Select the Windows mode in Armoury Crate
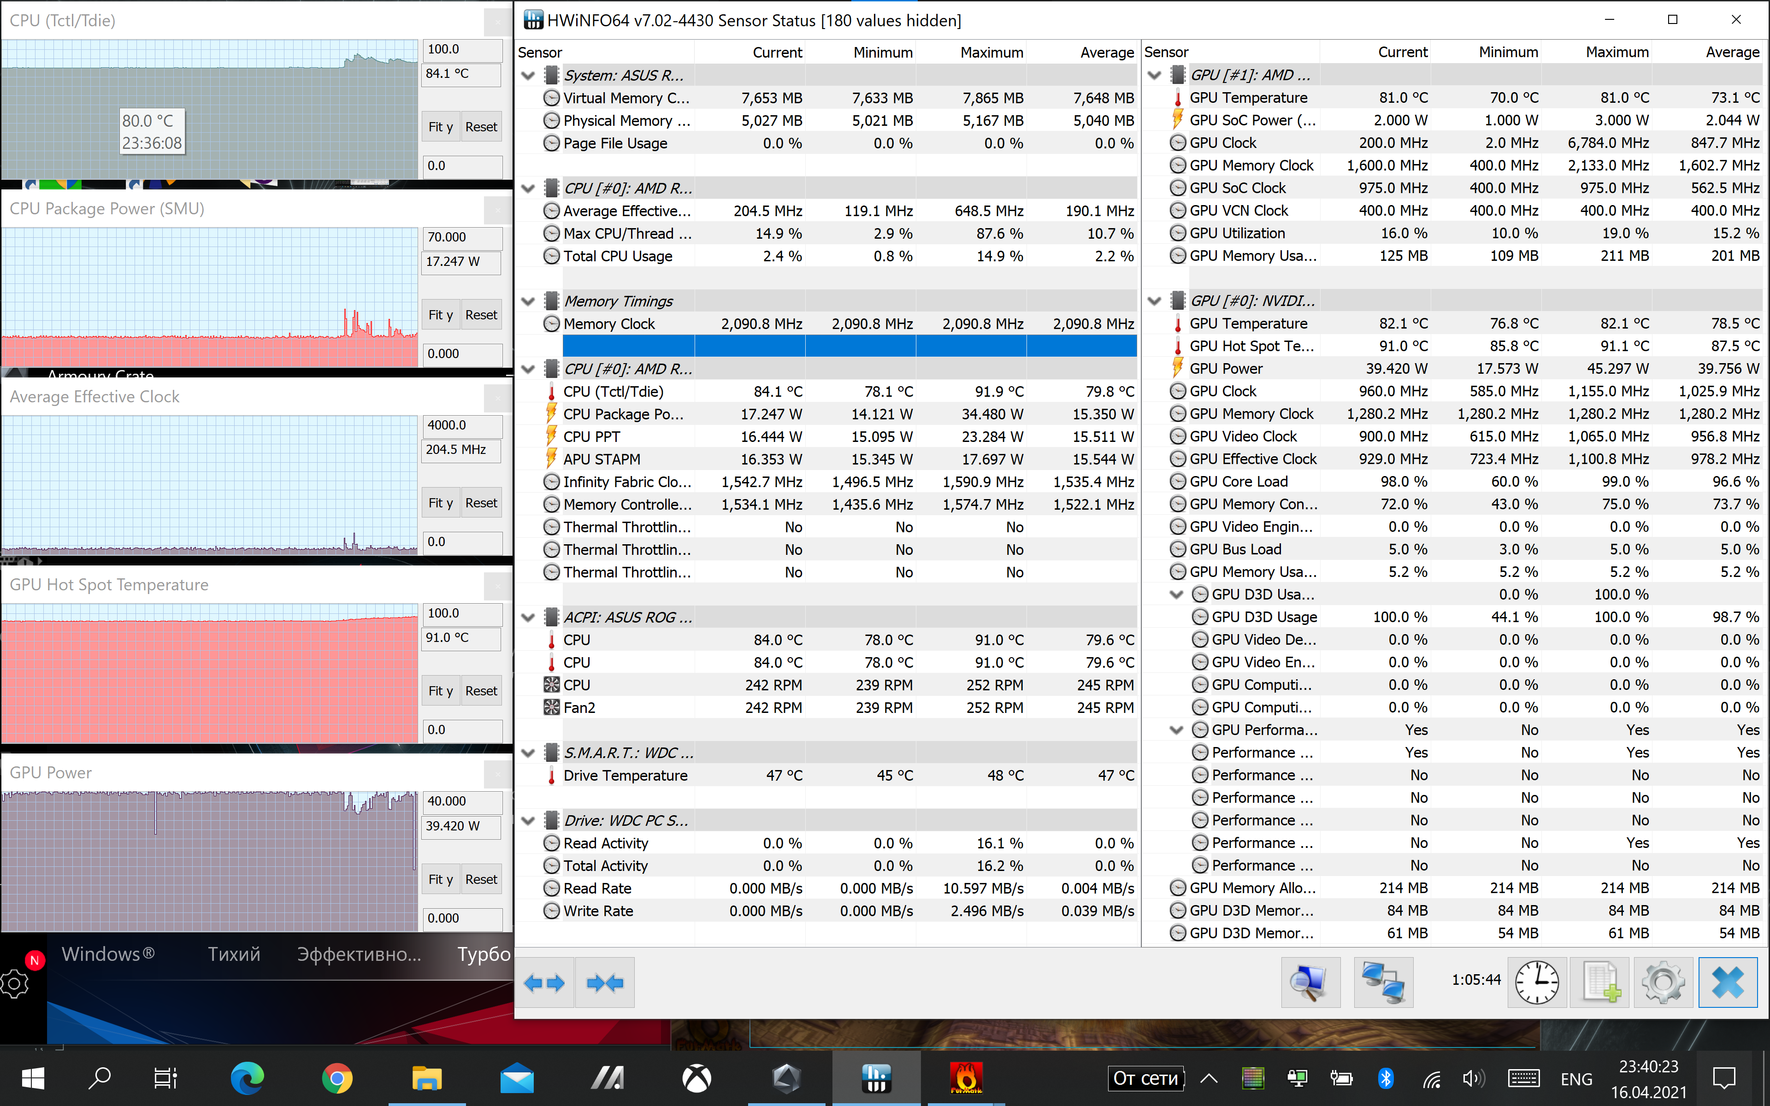1770x1106 pixels. 108,954
